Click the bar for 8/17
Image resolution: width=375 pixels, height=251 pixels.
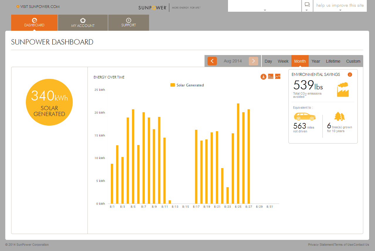[196, 167]
